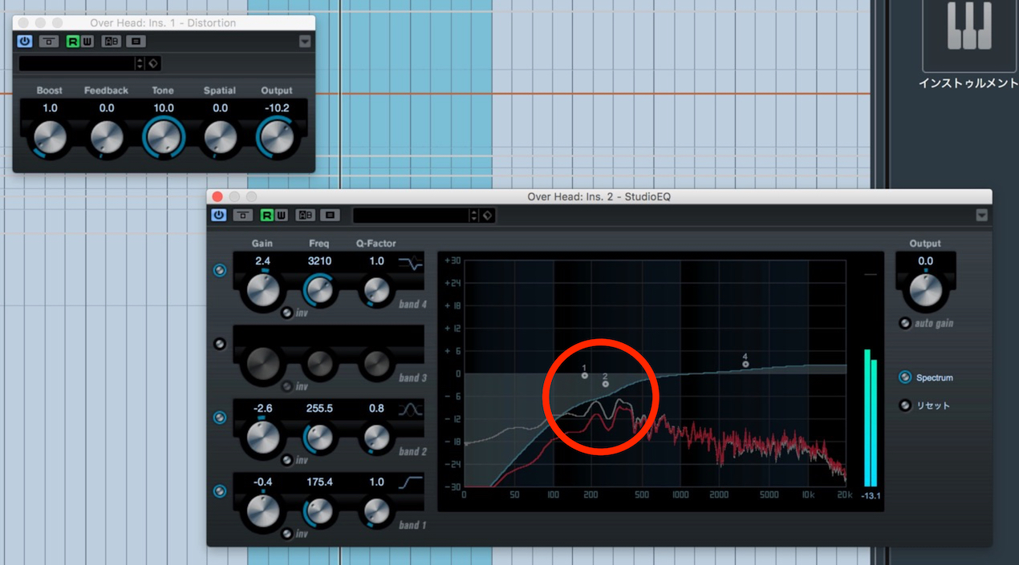Open Distortion preset management diamond icon
Screen dimensions: 1019x565
[x=153, y=63]
